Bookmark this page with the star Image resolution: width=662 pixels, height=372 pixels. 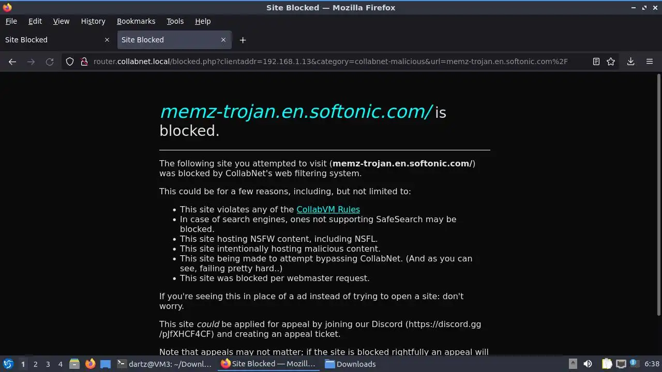(x=611, y=61)
